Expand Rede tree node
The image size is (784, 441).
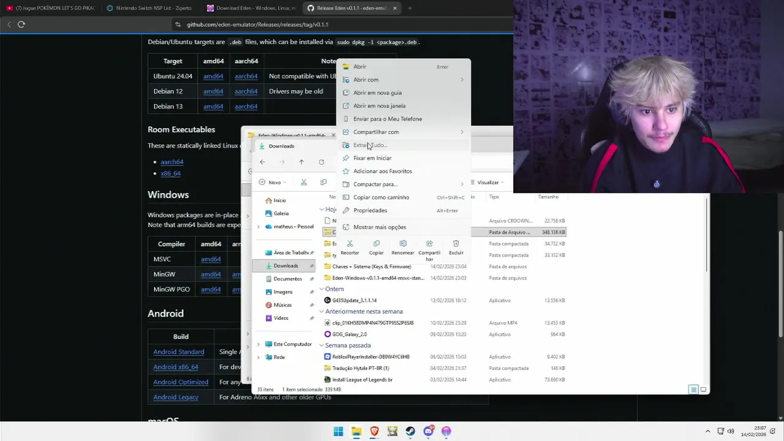pos(258,357)
